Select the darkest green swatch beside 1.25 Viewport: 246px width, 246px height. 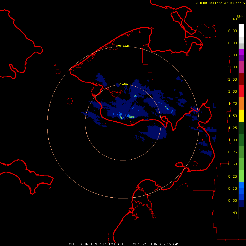241,128
